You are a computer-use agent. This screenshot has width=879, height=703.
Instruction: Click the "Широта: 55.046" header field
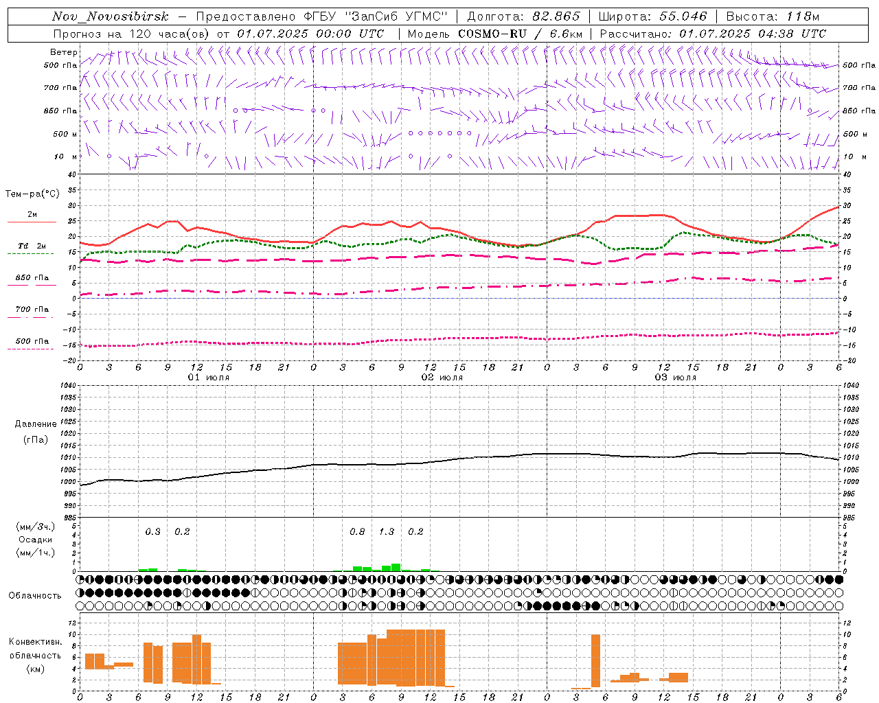point(652,16)
